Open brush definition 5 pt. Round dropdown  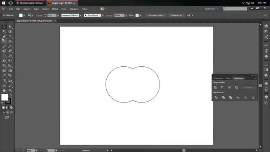pyautogui.click(x=103, y=15)
